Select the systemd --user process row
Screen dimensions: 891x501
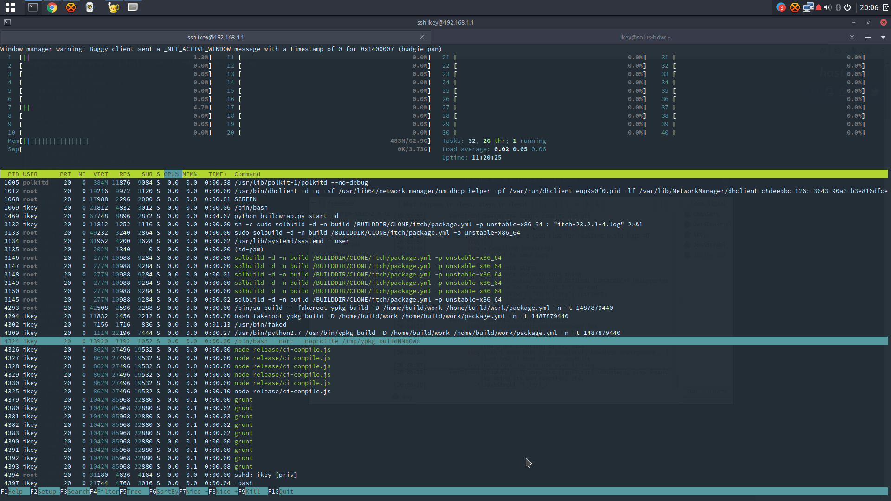point(444,241)
